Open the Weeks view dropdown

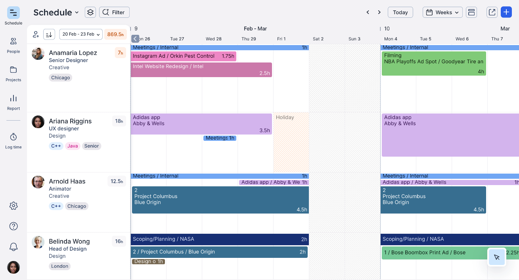[442, 12]
